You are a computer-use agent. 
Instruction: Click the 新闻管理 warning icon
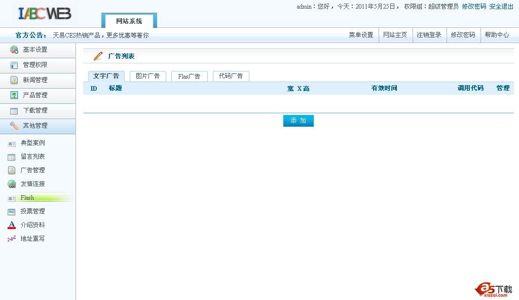14,80
